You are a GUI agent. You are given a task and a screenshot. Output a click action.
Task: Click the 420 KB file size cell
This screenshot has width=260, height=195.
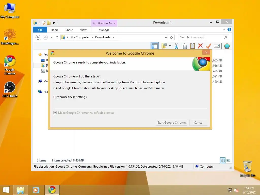[217, 82]
